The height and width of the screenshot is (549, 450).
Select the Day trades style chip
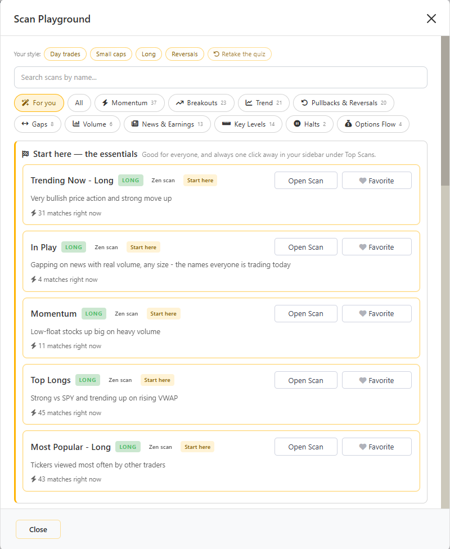[x=65, y=54]
